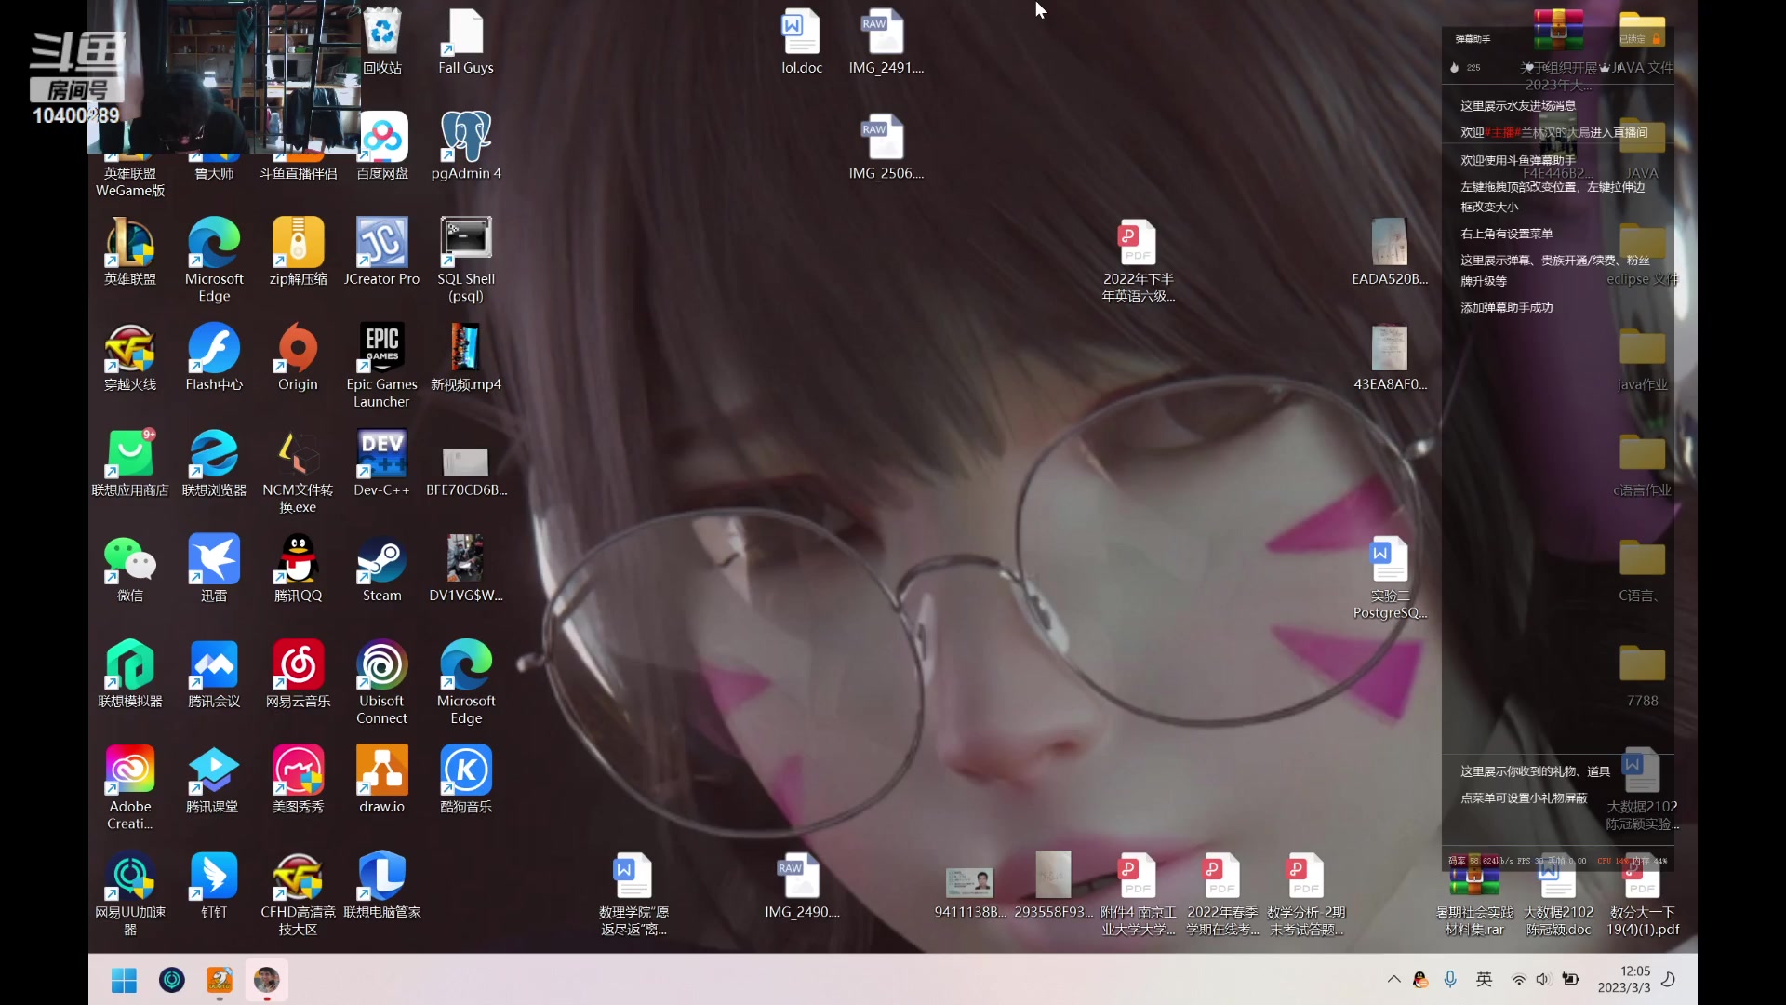Launch CFHD高清竞技大区 game icon

click(x=298, y=893)
